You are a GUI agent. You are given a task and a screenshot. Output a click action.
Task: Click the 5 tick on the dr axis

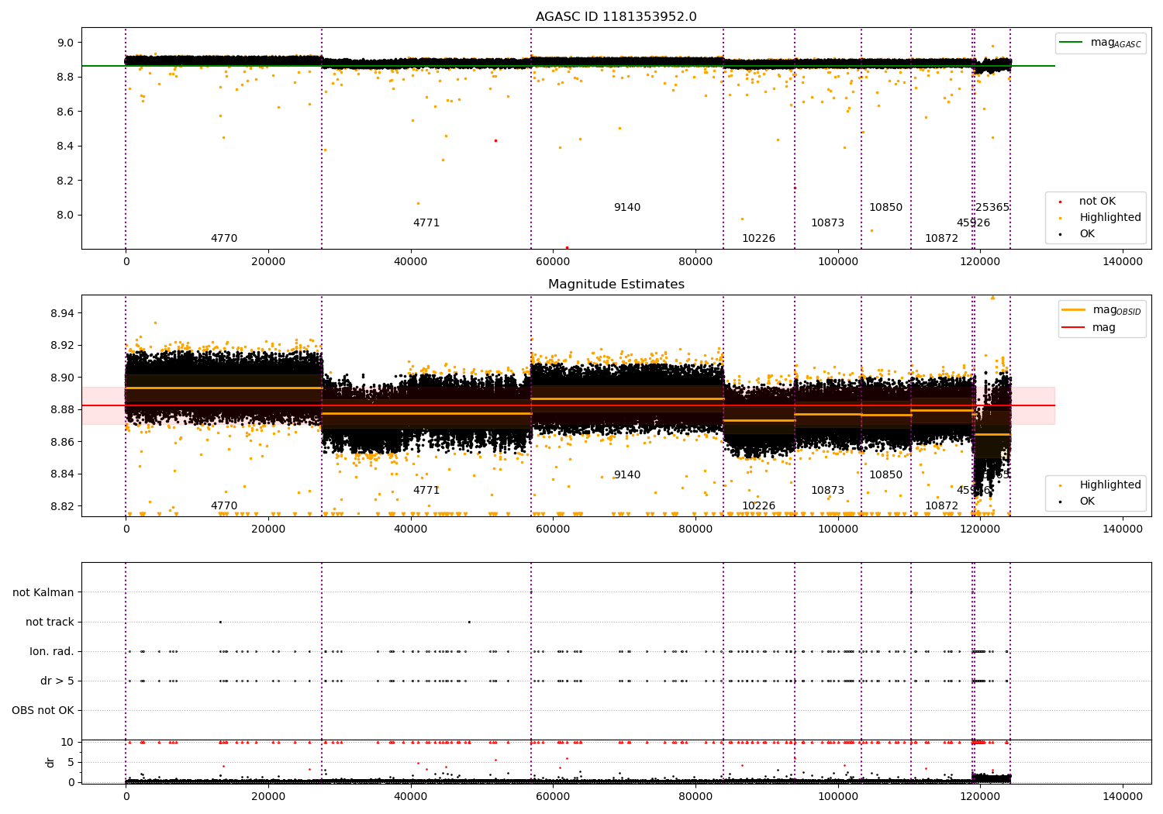pyautogui.click(x=71, y=763)
